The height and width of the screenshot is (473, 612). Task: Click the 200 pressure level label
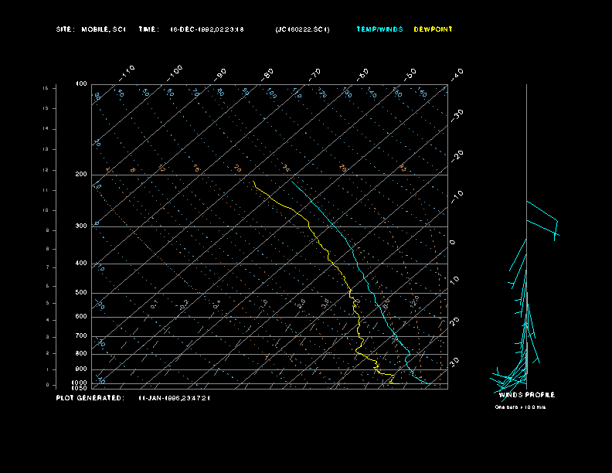[81, 175]
